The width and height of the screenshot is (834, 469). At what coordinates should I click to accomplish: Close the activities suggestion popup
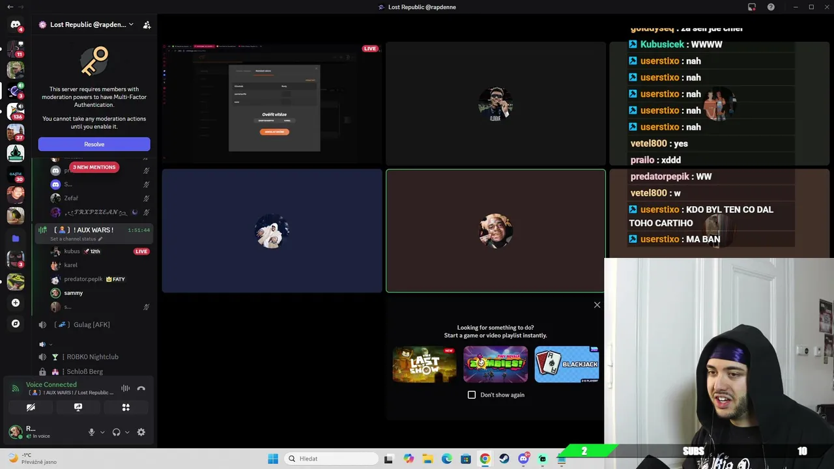[x=597, y=305]
